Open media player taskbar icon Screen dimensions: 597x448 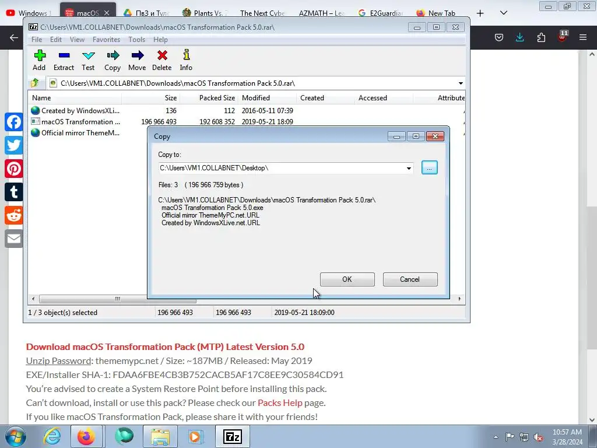pyautogui.click(x=195, y=436)
